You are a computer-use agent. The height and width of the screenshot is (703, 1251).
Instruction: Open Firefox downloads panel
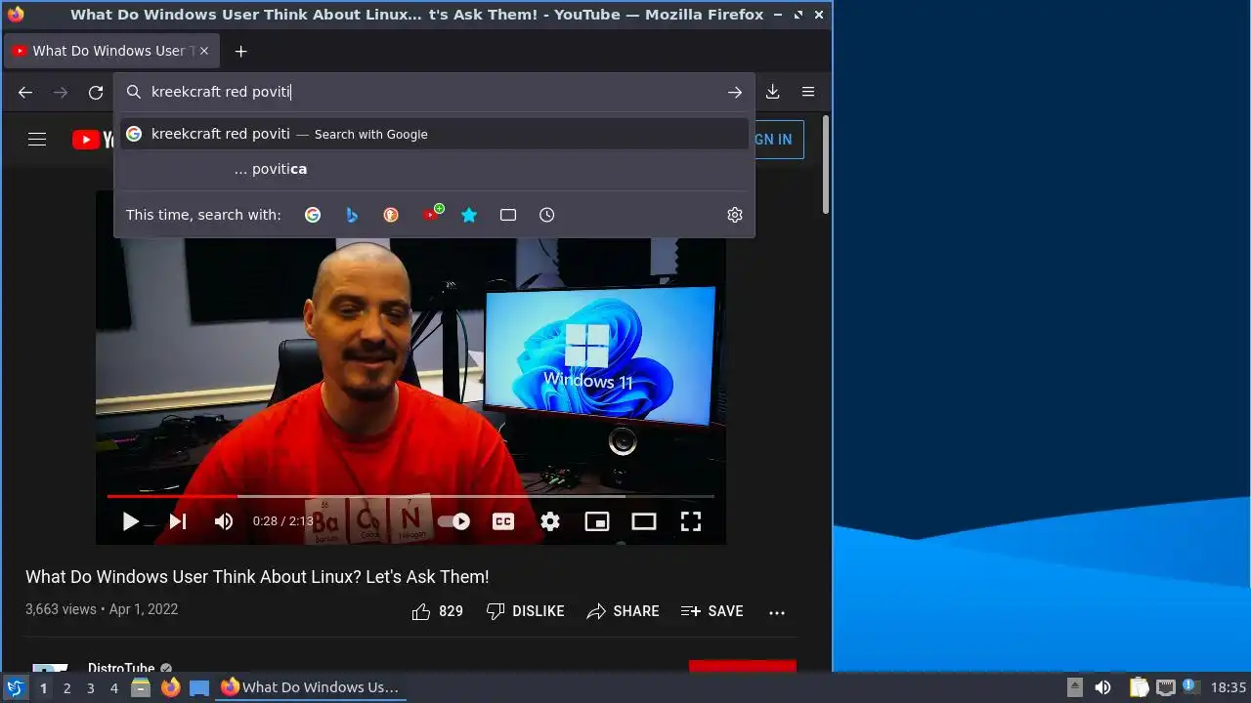772,92
